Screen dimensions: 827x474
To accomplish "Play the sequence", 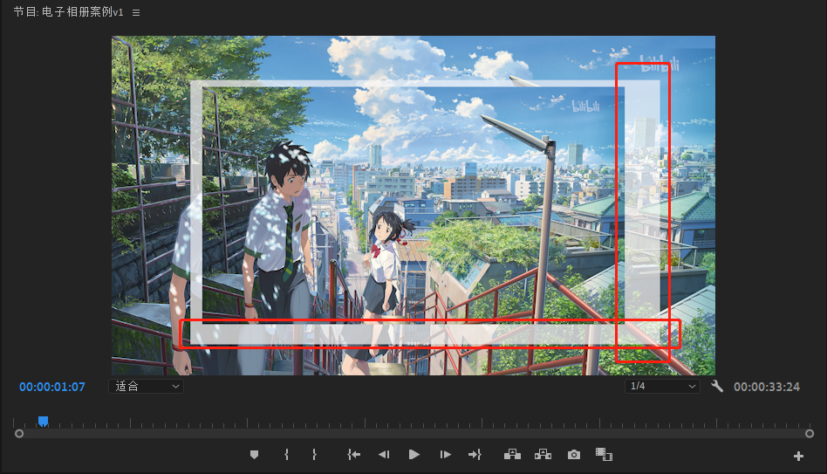I will point(414,455).
